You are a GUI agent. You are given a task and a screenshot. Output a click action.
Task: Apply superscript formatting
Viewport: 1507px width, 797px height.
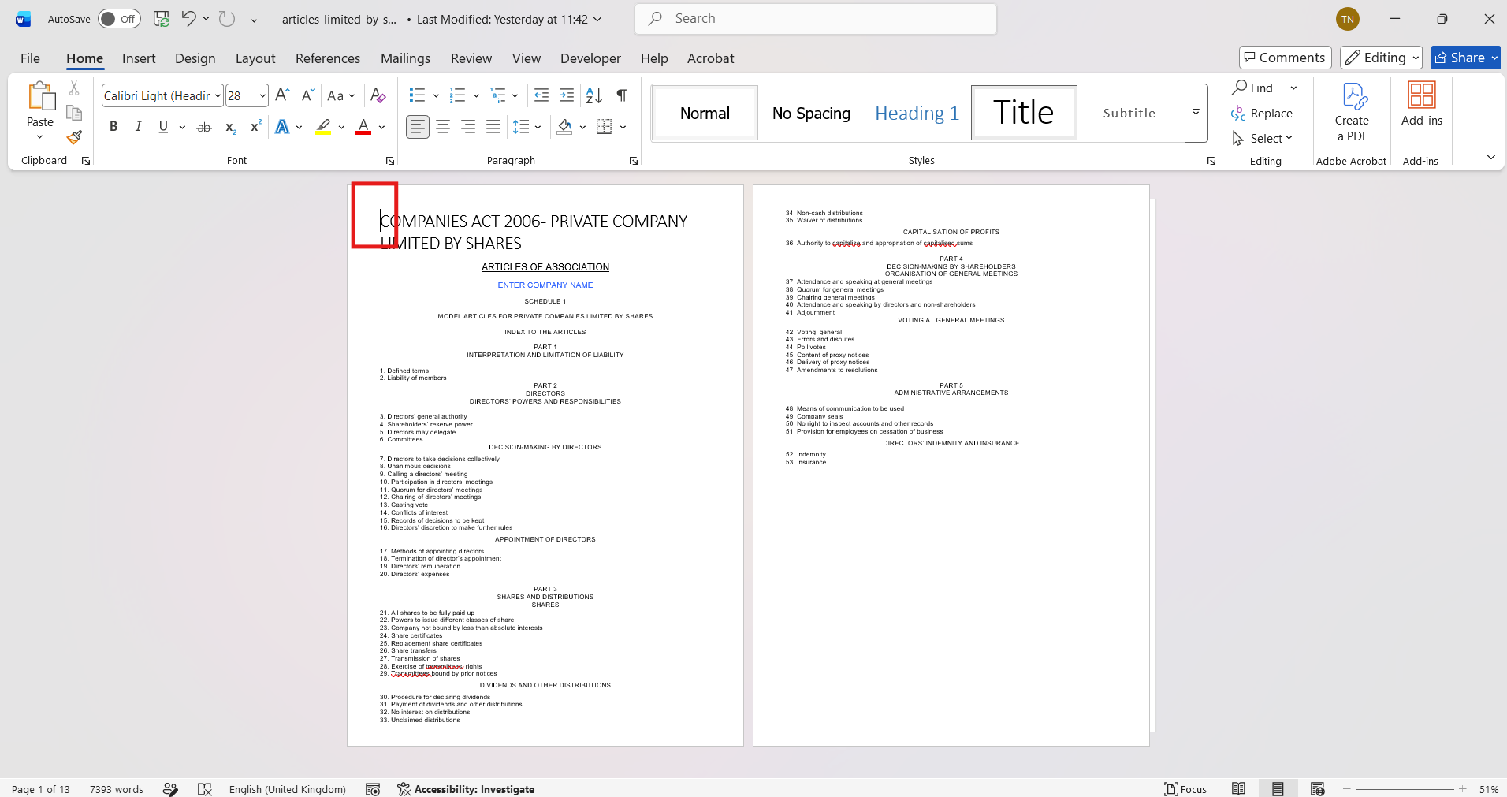[x=255, y=127]
